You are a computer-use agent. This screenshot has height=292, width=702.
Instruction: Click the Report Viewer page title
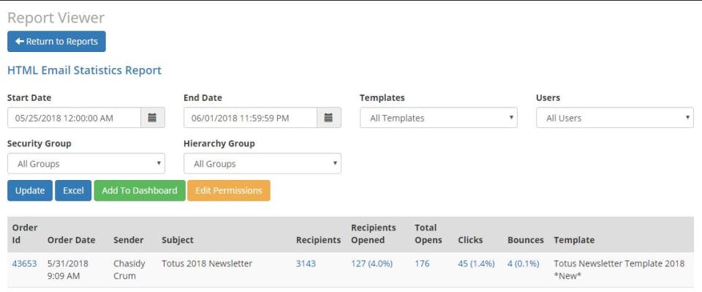coord(56,18)
